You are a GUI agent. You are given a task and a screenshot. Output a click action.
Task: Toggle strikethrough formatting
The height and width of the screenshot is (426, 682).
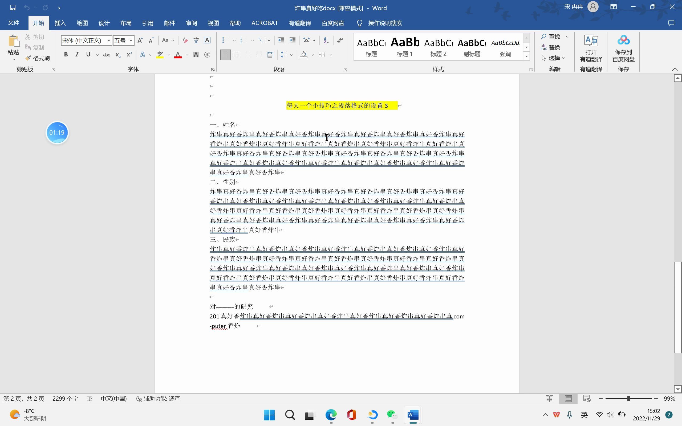107,55
